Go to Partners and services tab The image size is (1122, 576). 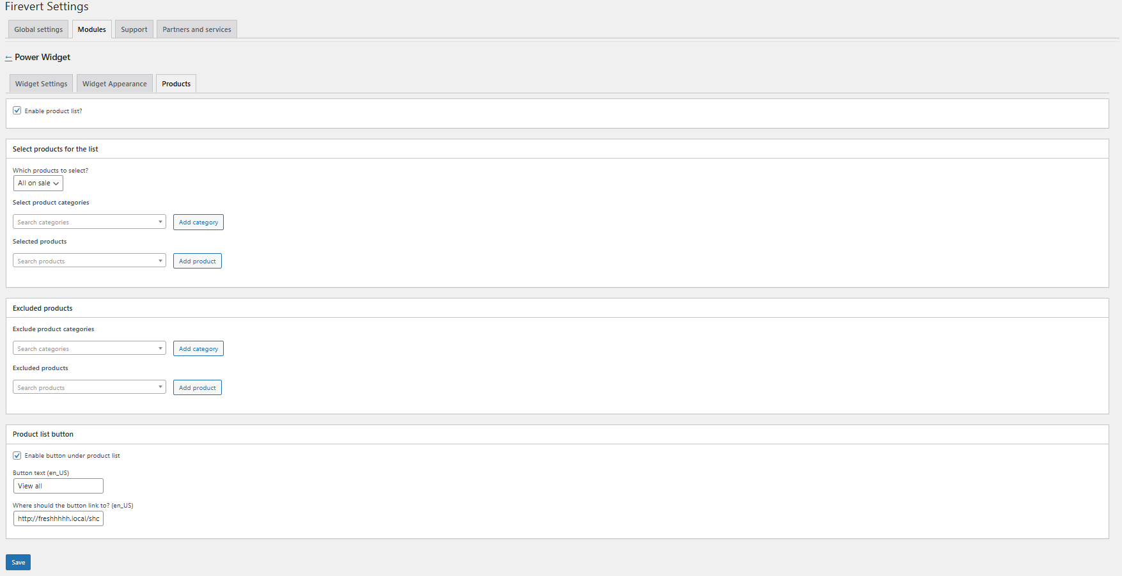197,29
